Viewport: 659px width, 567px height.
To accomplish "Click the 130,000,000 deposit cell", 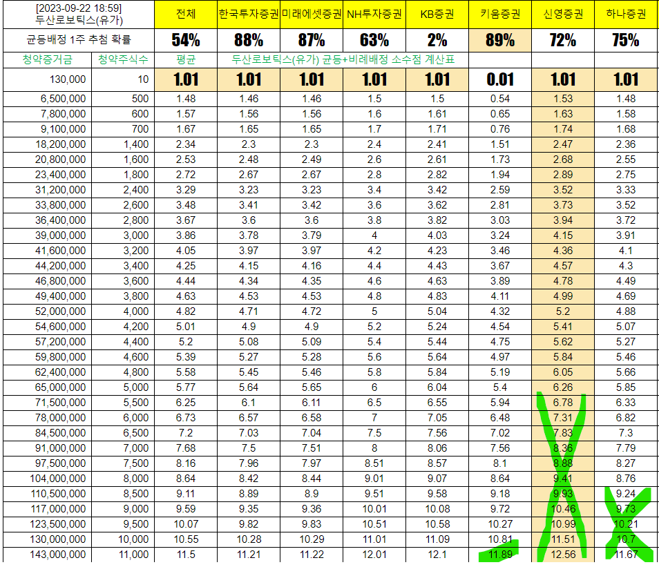I will [x=47, y=539].
